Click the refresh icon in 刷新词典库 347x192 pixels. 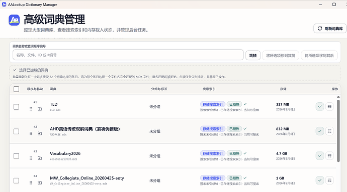pyautogui.click(x=320, y=29)
